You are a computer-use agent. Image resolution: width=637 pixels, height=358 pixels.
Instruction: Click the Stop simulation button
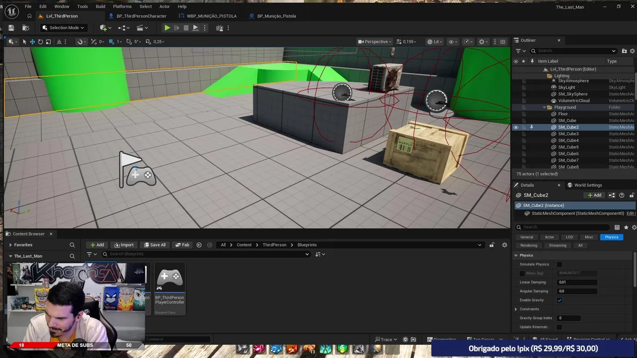click(186, 28)
